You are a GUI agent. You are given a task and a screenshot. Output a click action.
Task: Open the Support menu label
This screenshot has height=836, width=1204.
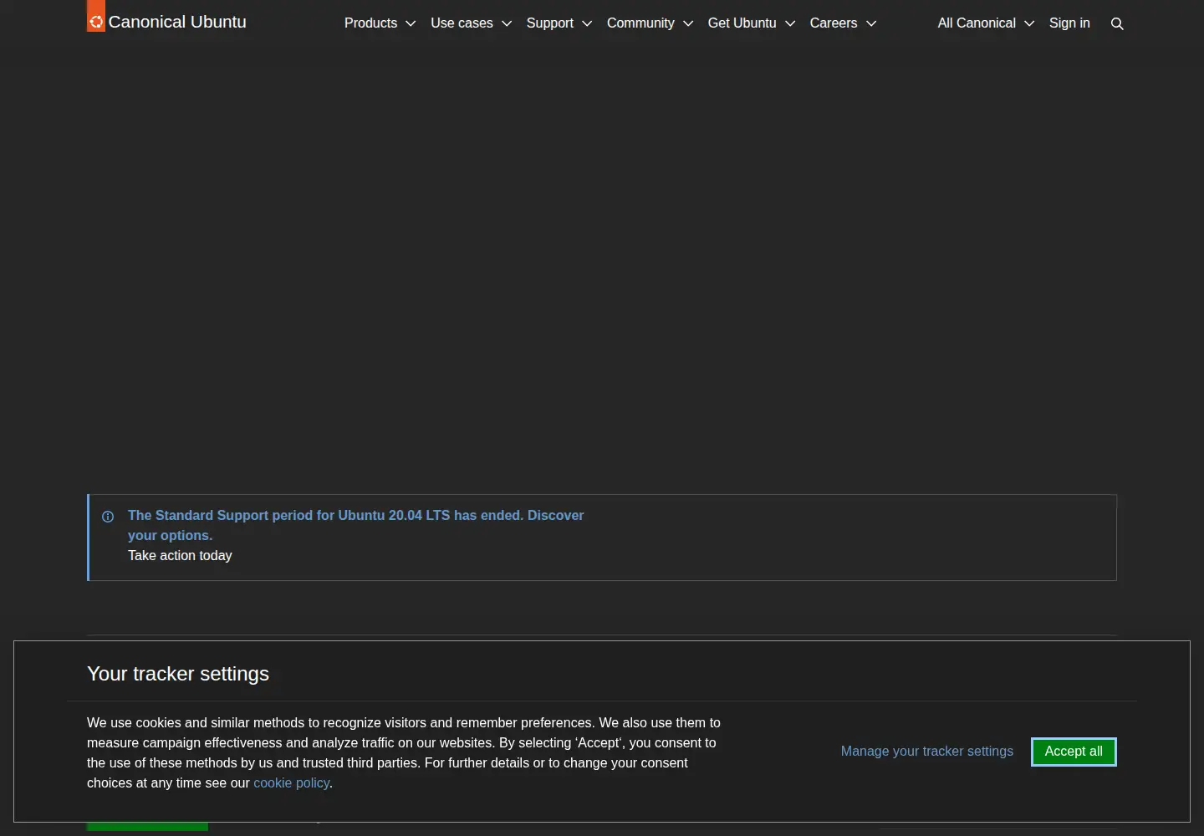[x=550, y=23]
